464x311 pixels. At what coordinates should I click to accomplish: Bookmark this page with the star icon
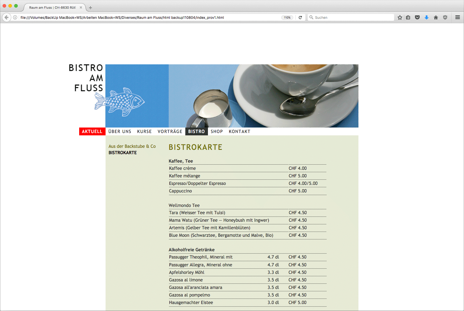pos(400,17)
